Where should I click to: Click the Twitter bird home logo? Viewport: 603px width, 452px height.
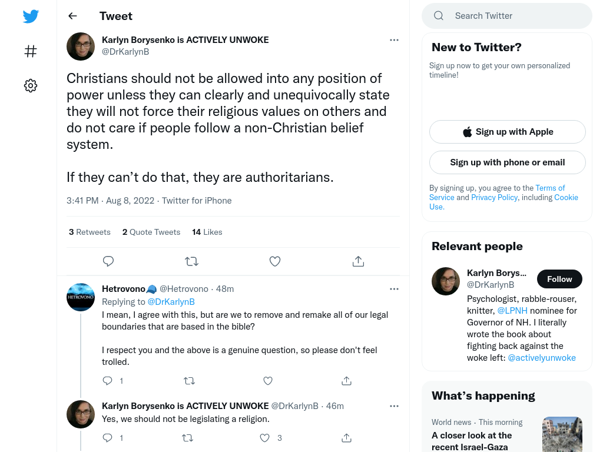(x=31, y=16)
